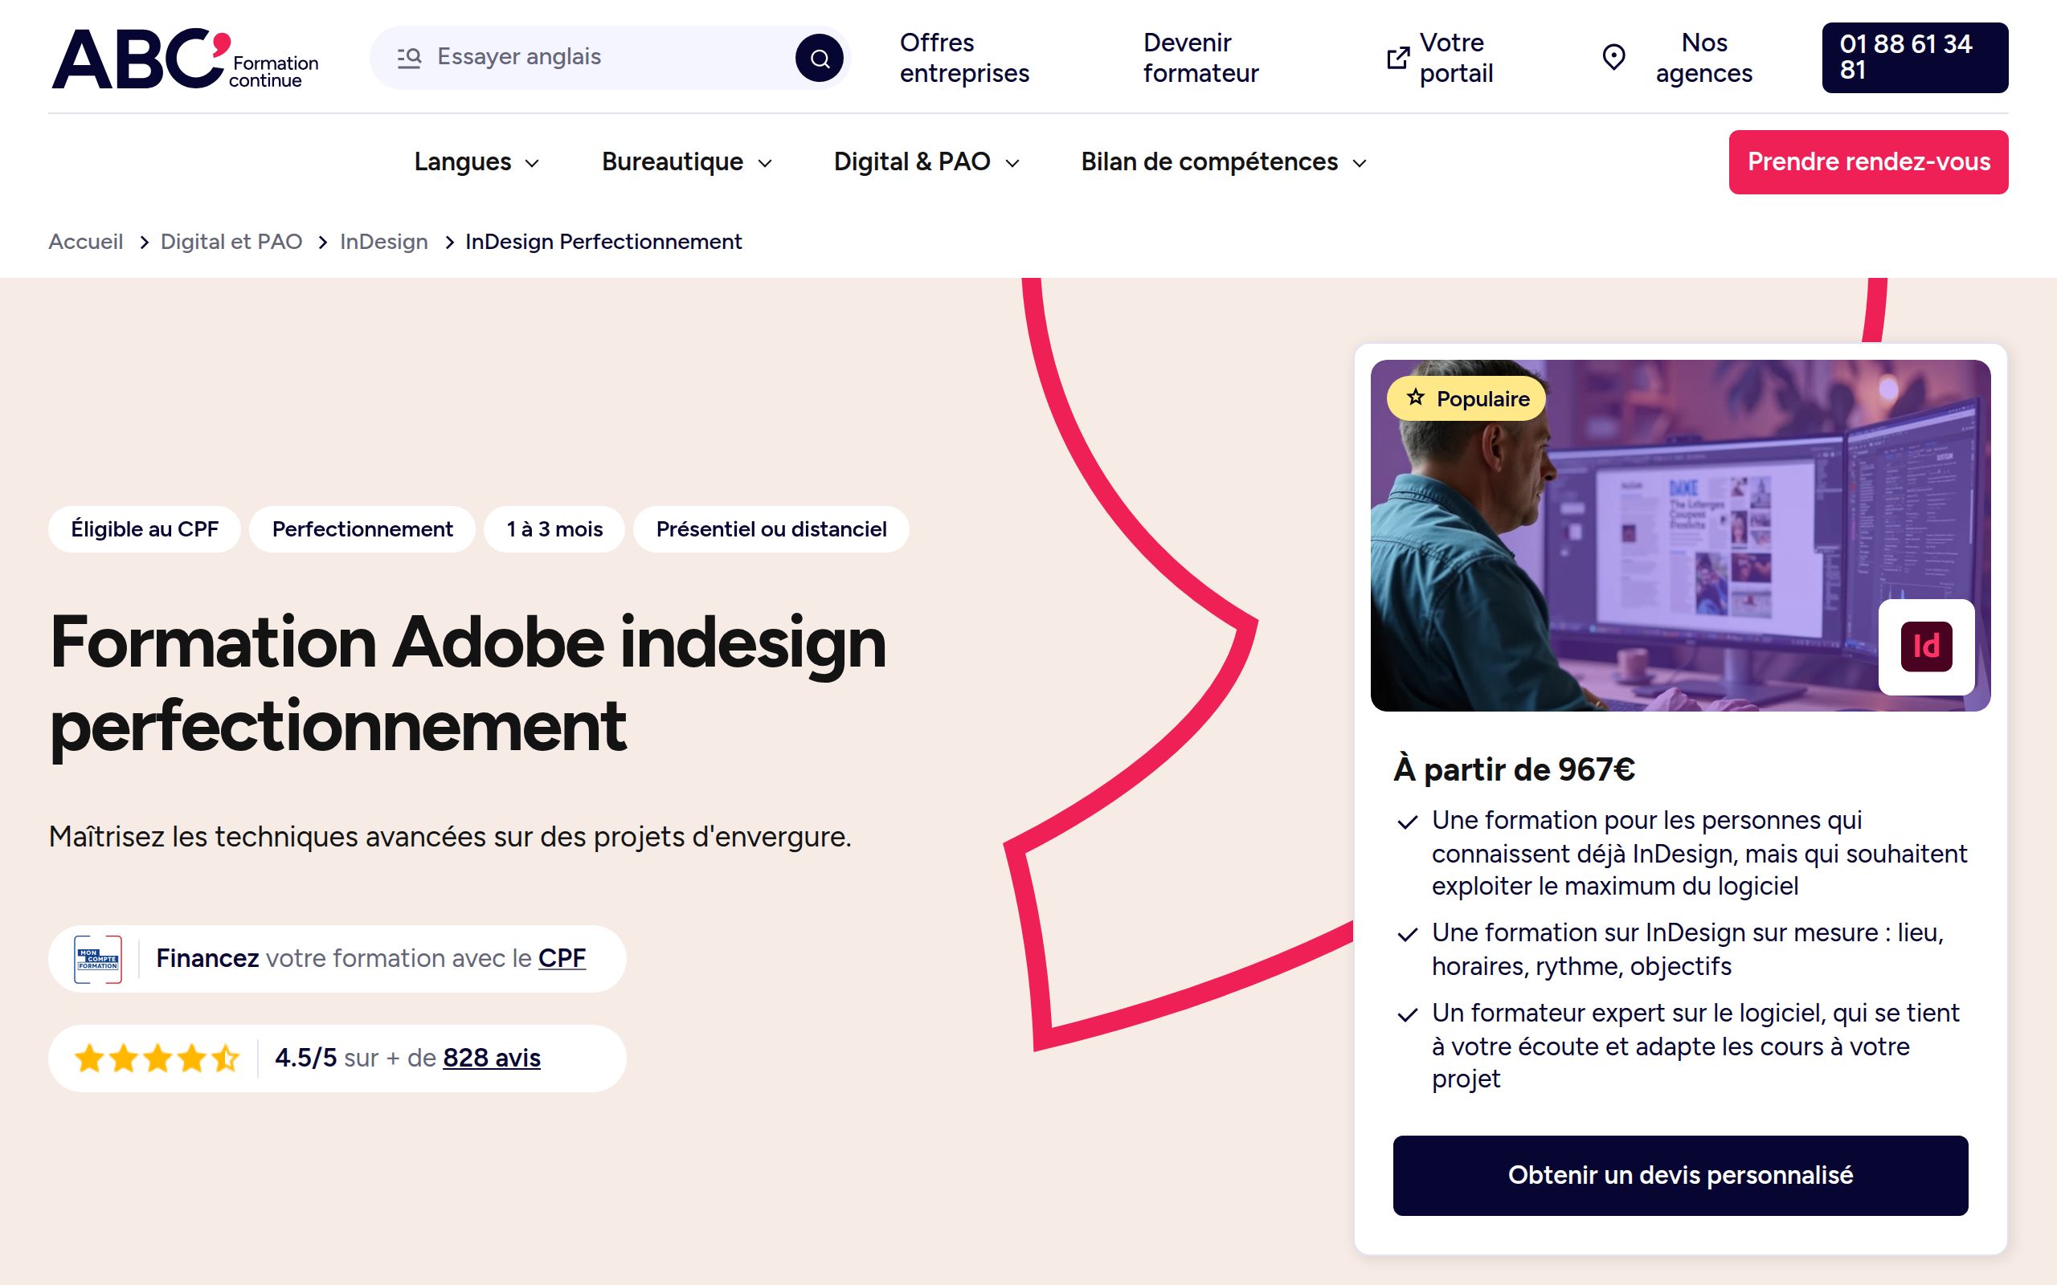This screenshot has width=2057, height=1285.
Task: Click the ABC Formation continue logo
Action: pos(186,58)
